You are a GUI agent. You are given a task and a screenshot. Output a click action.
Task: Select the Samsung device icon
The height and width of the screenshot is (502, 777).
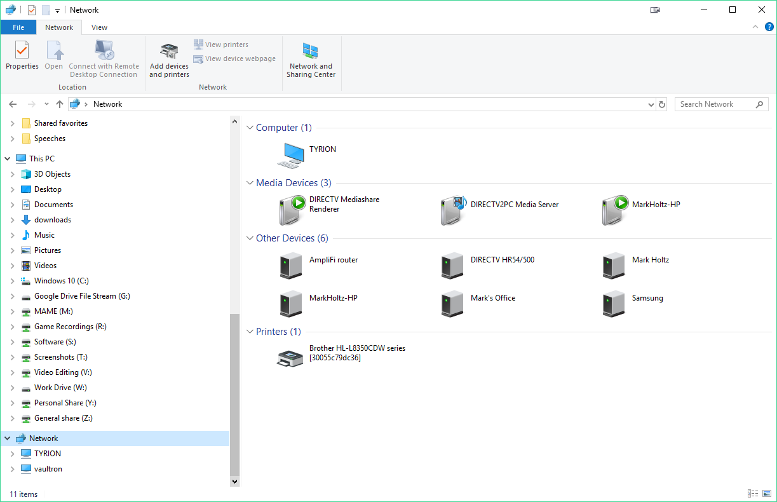(x=614, y=304)
